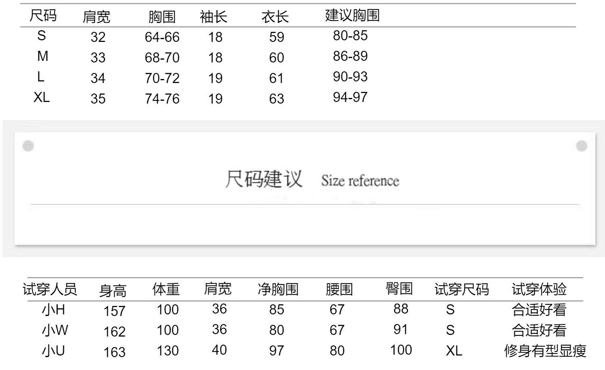The width and height of the screenshot is (605, 370).
Task: Select the XL row label in size table
Action: pyautogui.click(x=42, y=97)
